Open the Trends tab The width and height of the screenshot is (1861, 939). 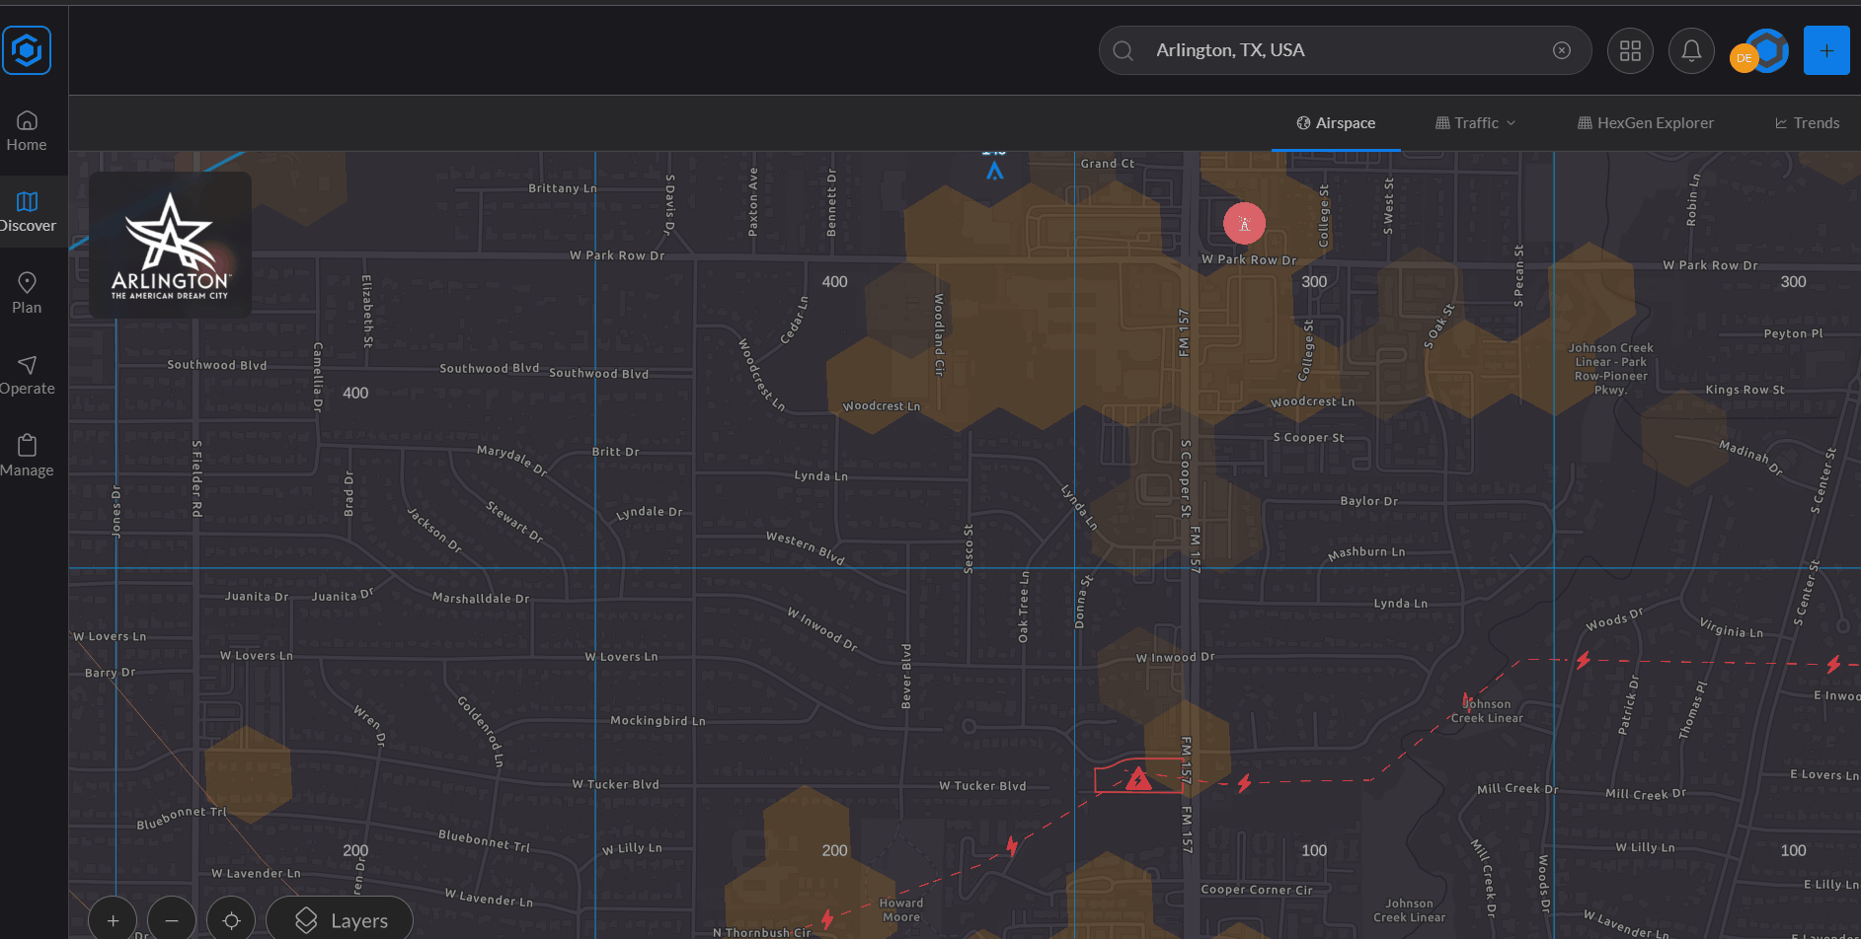point(1807,123)
